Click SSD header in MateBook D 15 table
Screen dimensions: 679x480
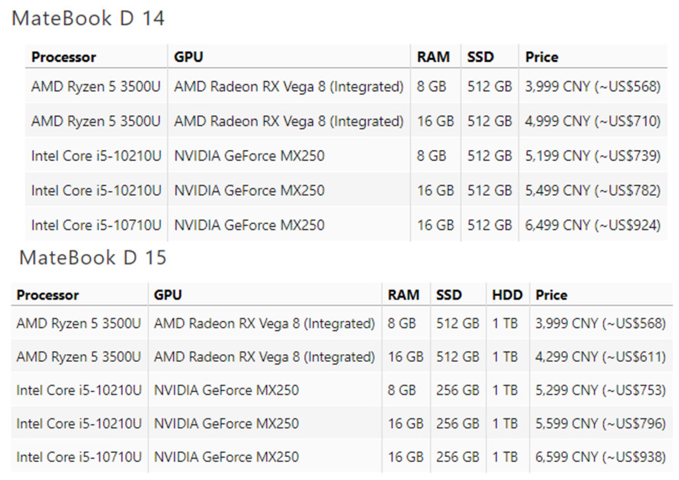tap(449, 295)
